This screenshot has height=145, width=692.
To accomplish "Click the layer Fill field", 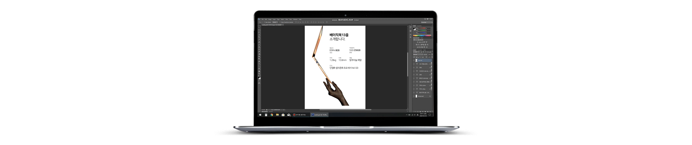I will (429, 57).
